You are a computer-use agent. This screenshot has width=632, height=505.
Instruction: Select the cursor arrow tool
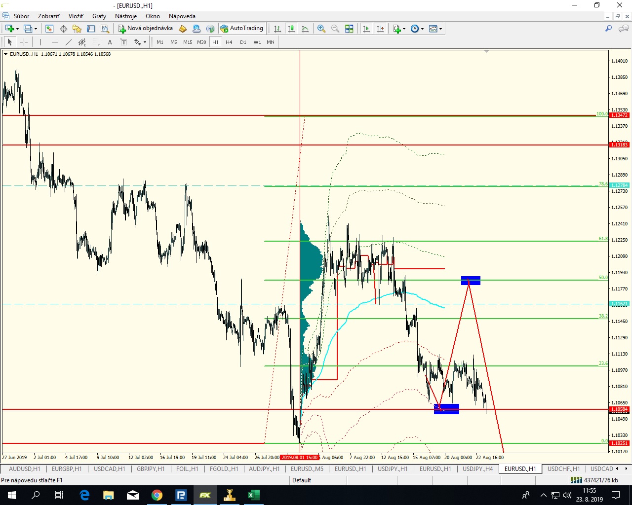point(10,42)
